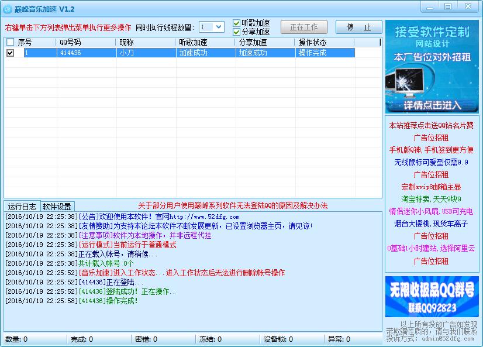Click the 定制svip8邮箱主显 link

[x=431, y=187]
